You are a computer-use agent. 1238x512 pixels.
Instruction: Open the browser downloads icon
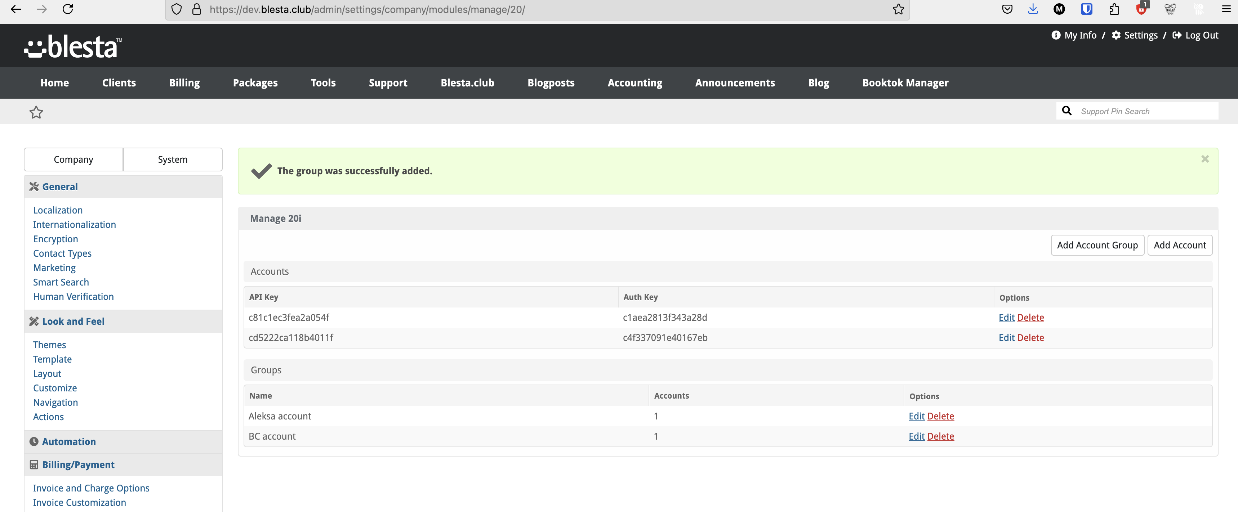point(1033,9)
